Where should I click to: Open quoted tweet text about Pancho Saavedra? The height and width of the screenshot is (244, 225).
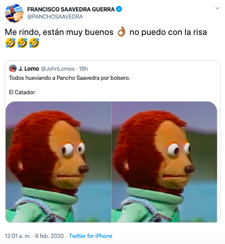69,78
